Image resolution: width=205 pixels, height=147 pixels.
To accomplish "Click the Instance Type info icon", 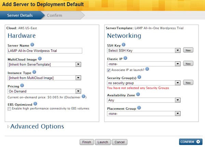I will pos(34,72).
